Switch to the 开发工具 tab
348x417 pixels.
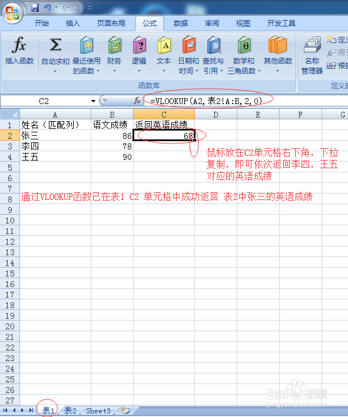pyautogui.click(x=281, y=24)
